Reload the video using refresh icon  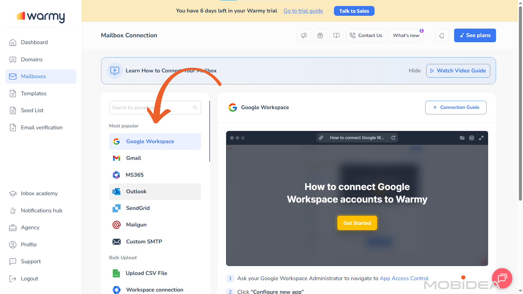tap(393, 138)
